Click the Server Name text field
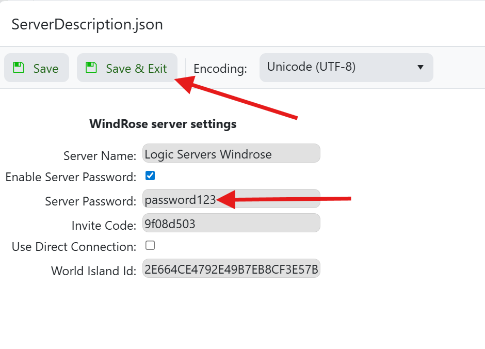 [231, 153]
